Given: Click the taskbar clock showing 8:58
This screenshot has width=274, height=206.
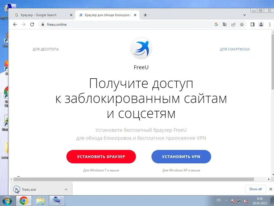Looking at the screenshot, I should 260,201.
